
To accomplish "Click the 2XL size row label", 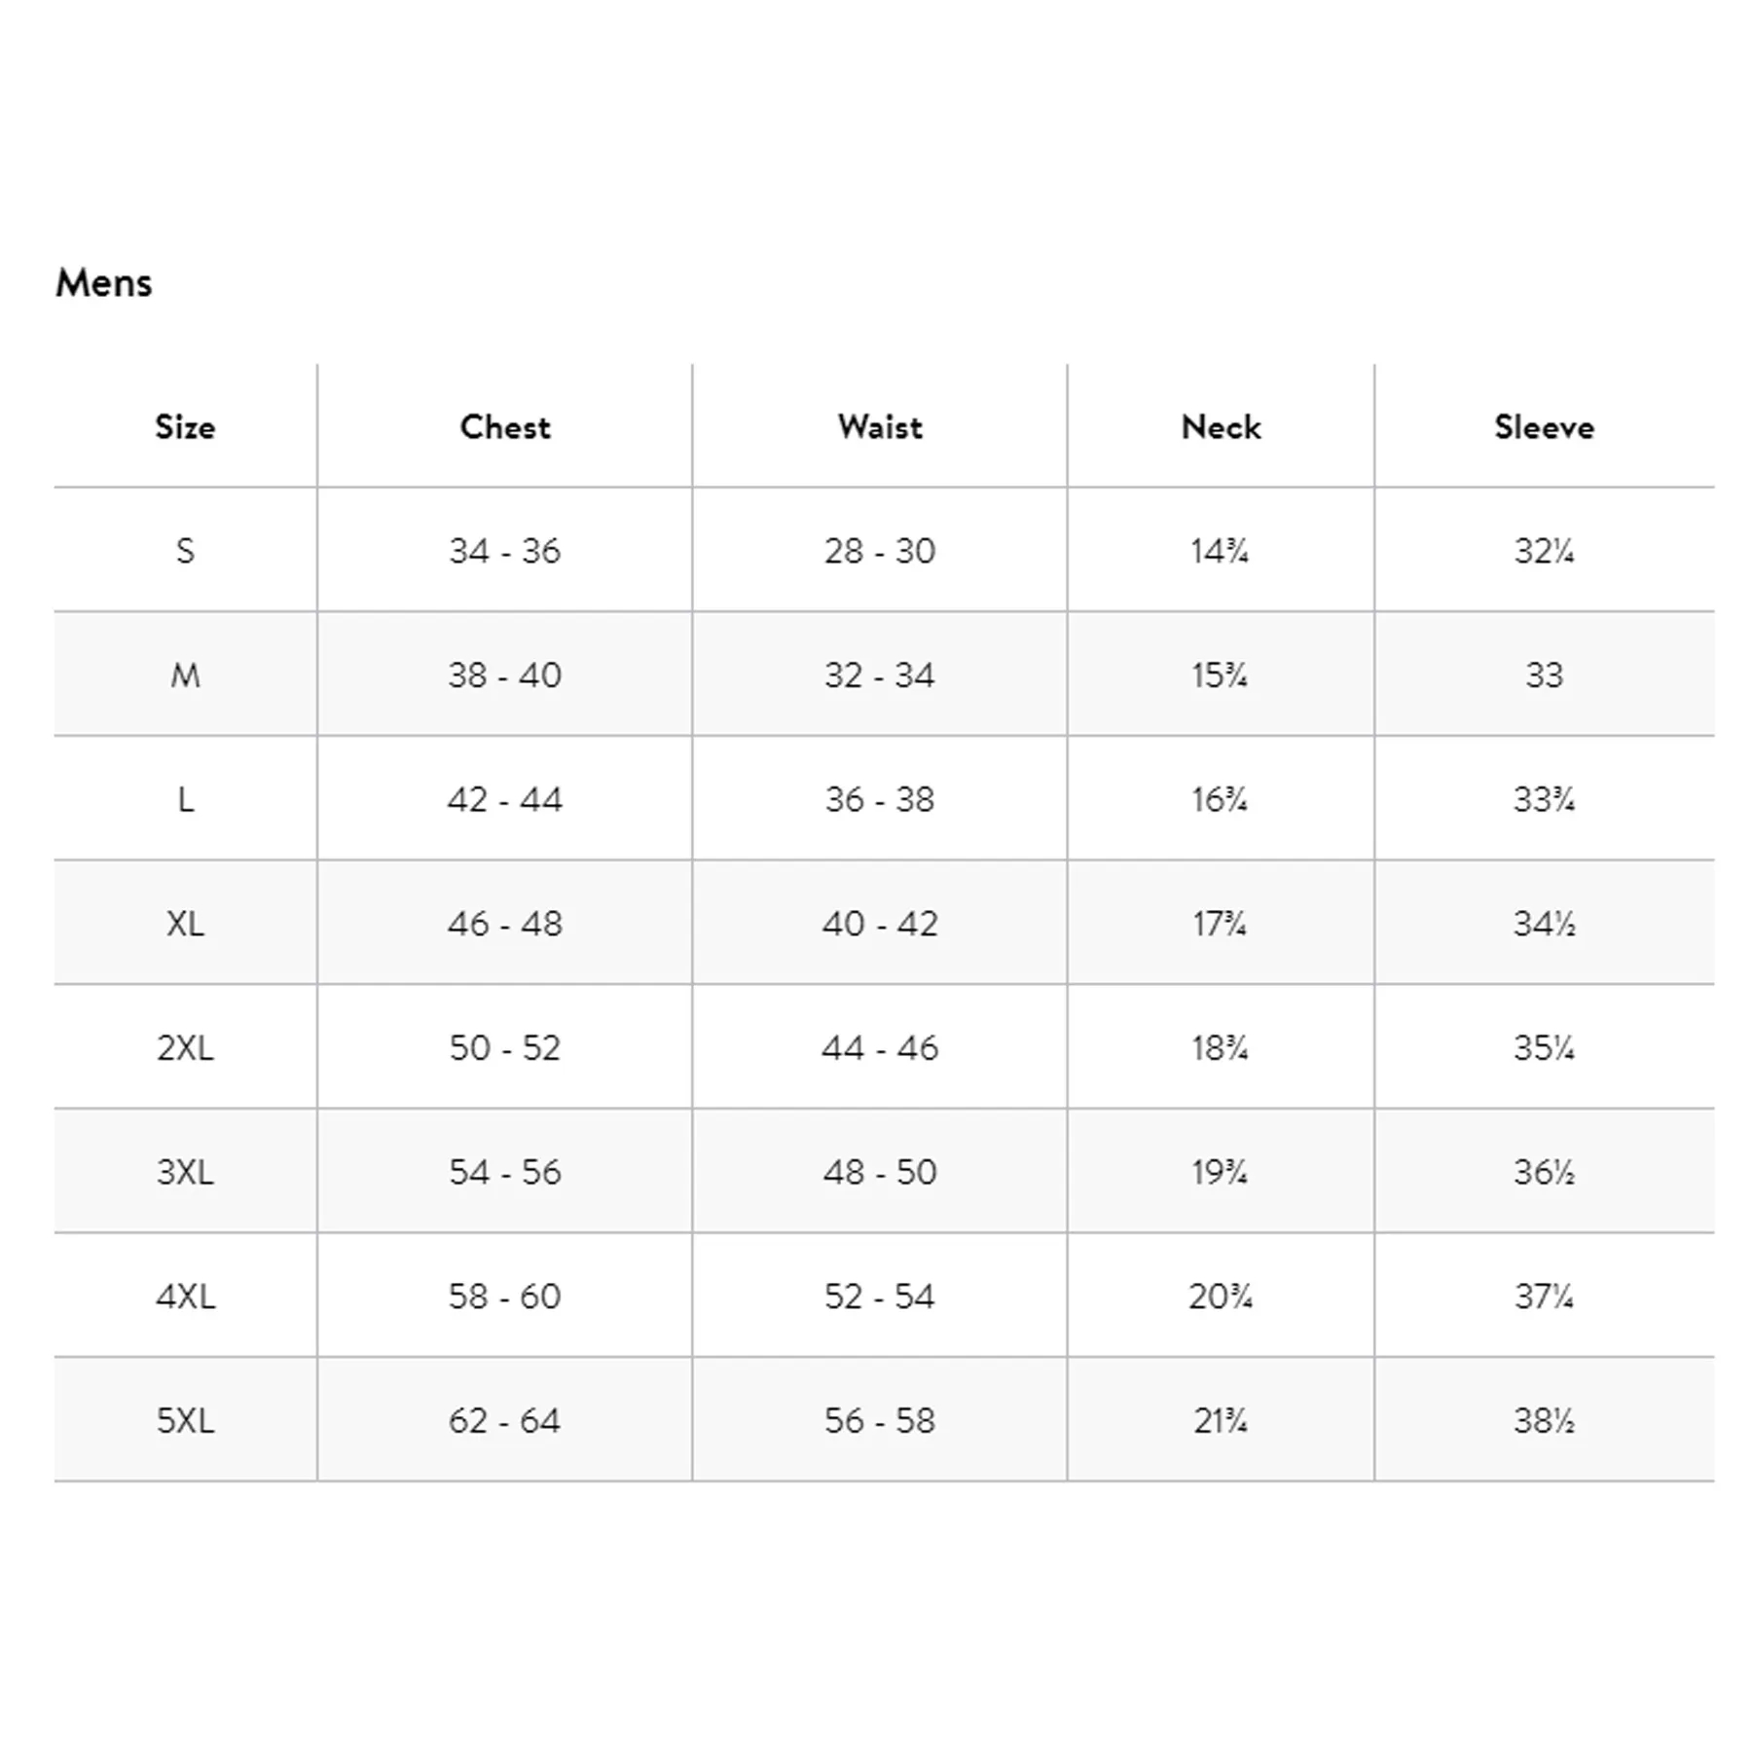I will click(x=185, y=1047).
